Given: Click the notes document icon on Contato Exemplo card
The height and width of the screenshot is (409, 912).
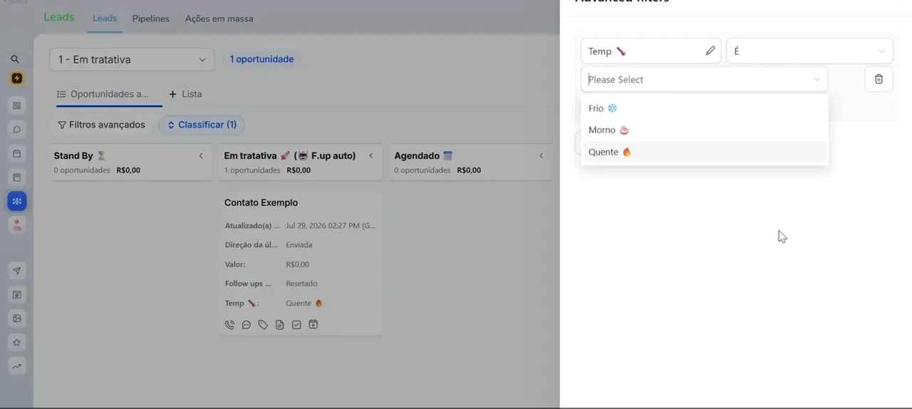Looking at the screenshot, I should pos(279,325).
